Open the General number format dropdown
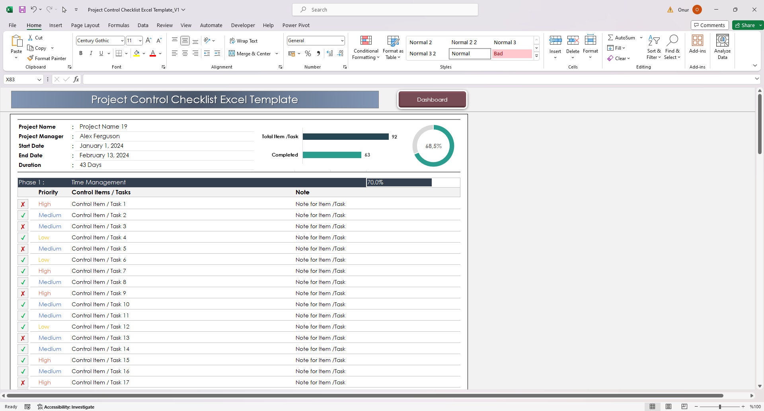764x411 pixels. [342, 41]
